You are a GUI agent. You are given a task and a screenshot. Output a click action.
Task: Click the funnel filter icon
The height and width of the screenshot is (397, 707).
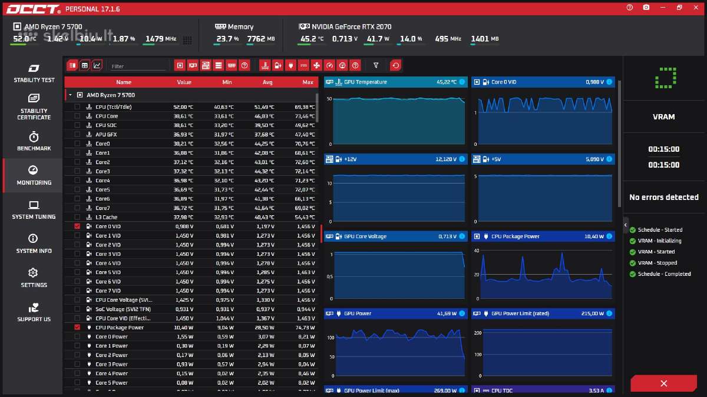click(376, 65)
